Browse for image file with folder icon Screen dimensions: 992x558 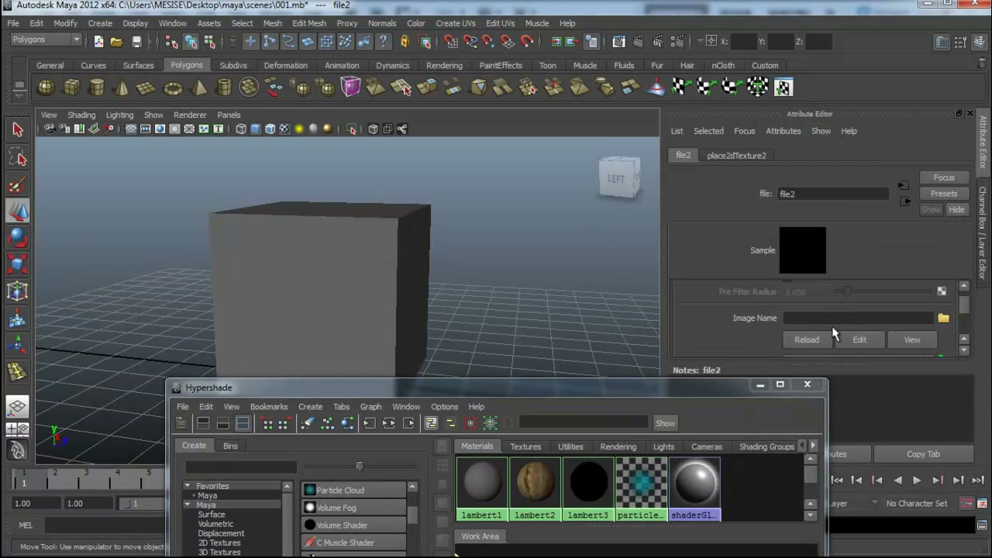pyautogui.click(x=943, y=318)
